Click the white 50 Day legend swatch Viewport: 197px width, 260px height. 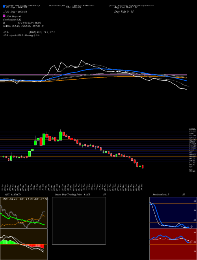tap(4, 11)
